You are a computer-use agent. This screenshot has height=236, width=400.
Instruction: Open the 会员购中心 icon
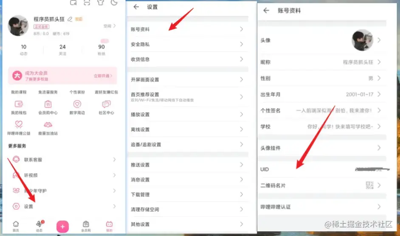(x=48, y=104)
